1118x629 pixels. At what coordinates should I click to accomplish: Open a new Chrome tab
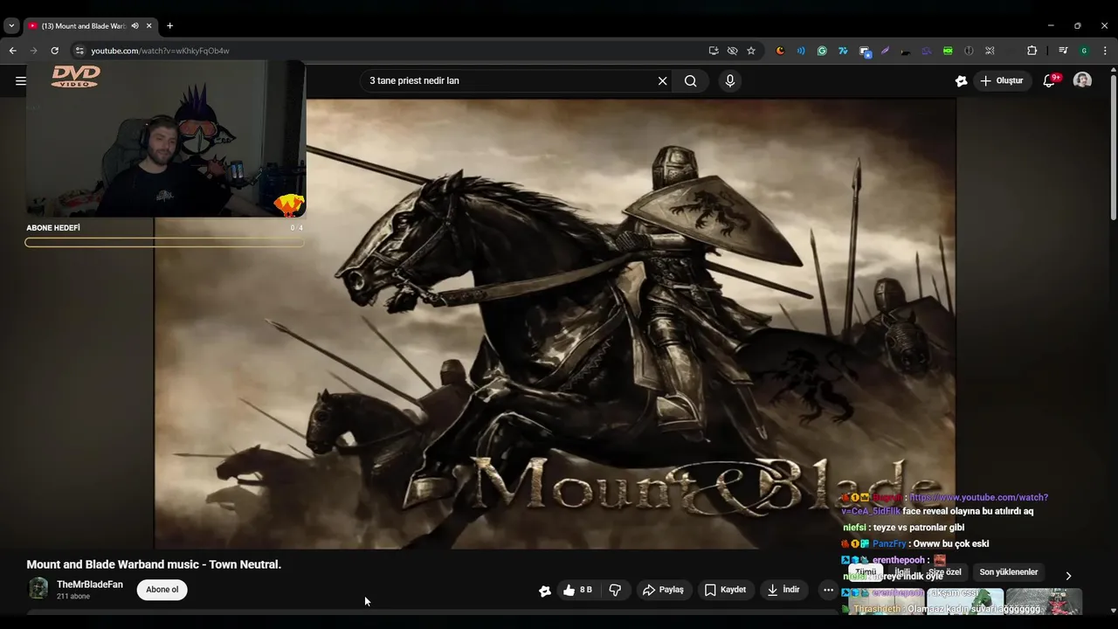pos(169,26)
